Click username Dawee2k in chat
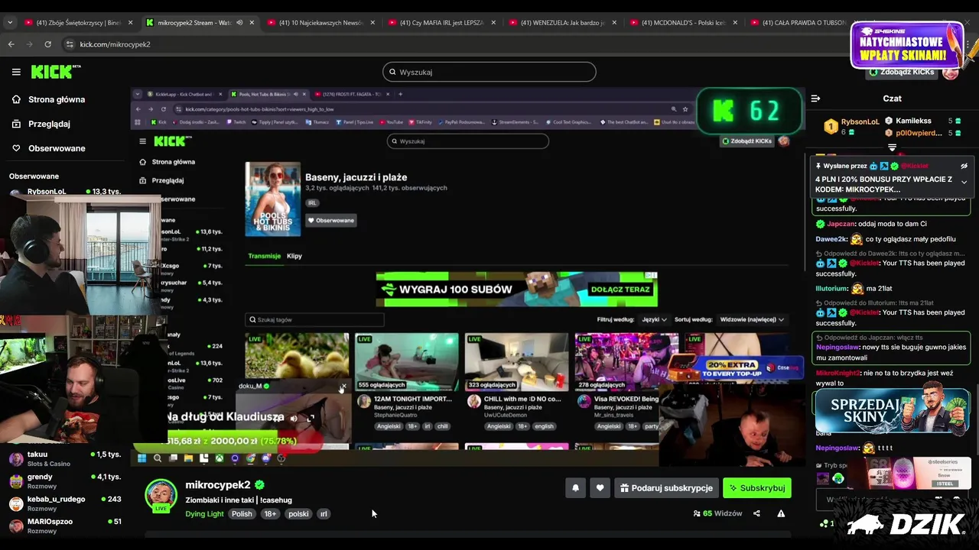This screenshot has height=550, width=979. pos(831,239)
